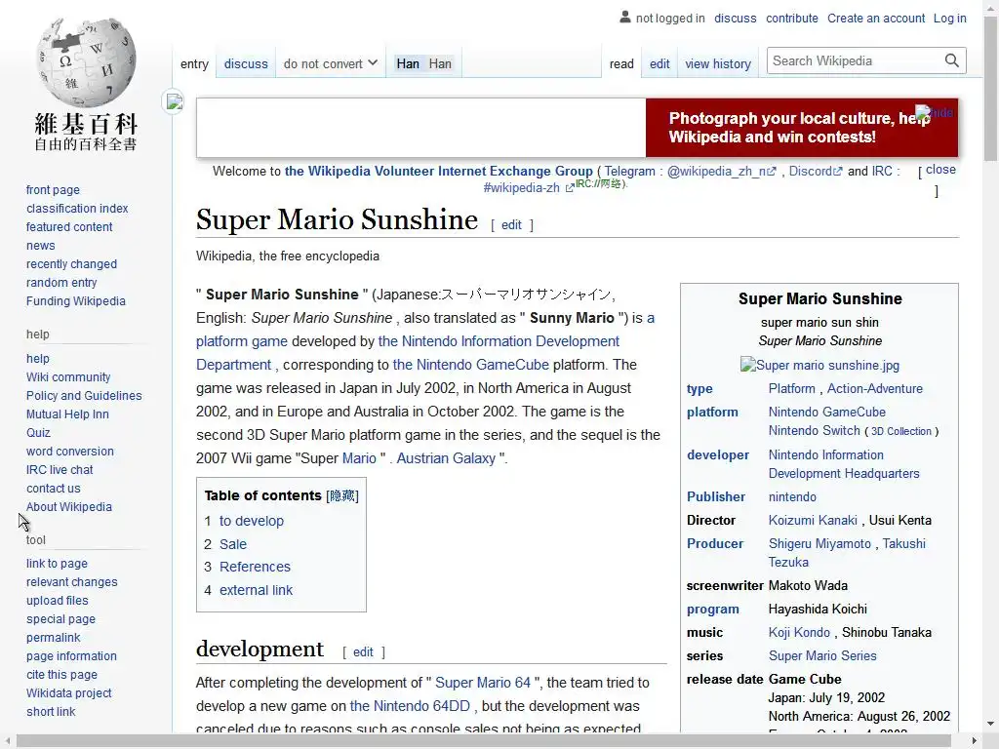
Task: Select the entry tab
Action: coord(194,63)
